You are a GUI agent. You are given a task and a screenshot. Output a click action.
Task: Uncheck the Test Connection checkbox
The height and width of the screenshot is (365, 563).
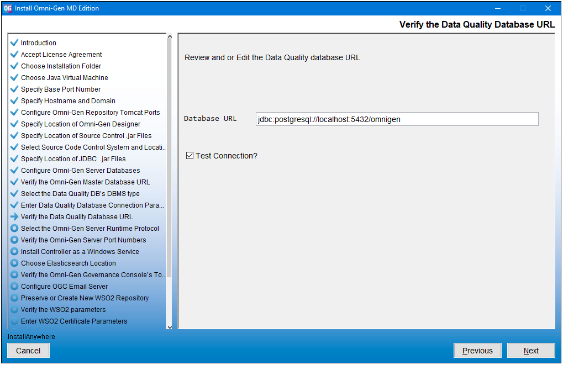click(x=190, y=155)
